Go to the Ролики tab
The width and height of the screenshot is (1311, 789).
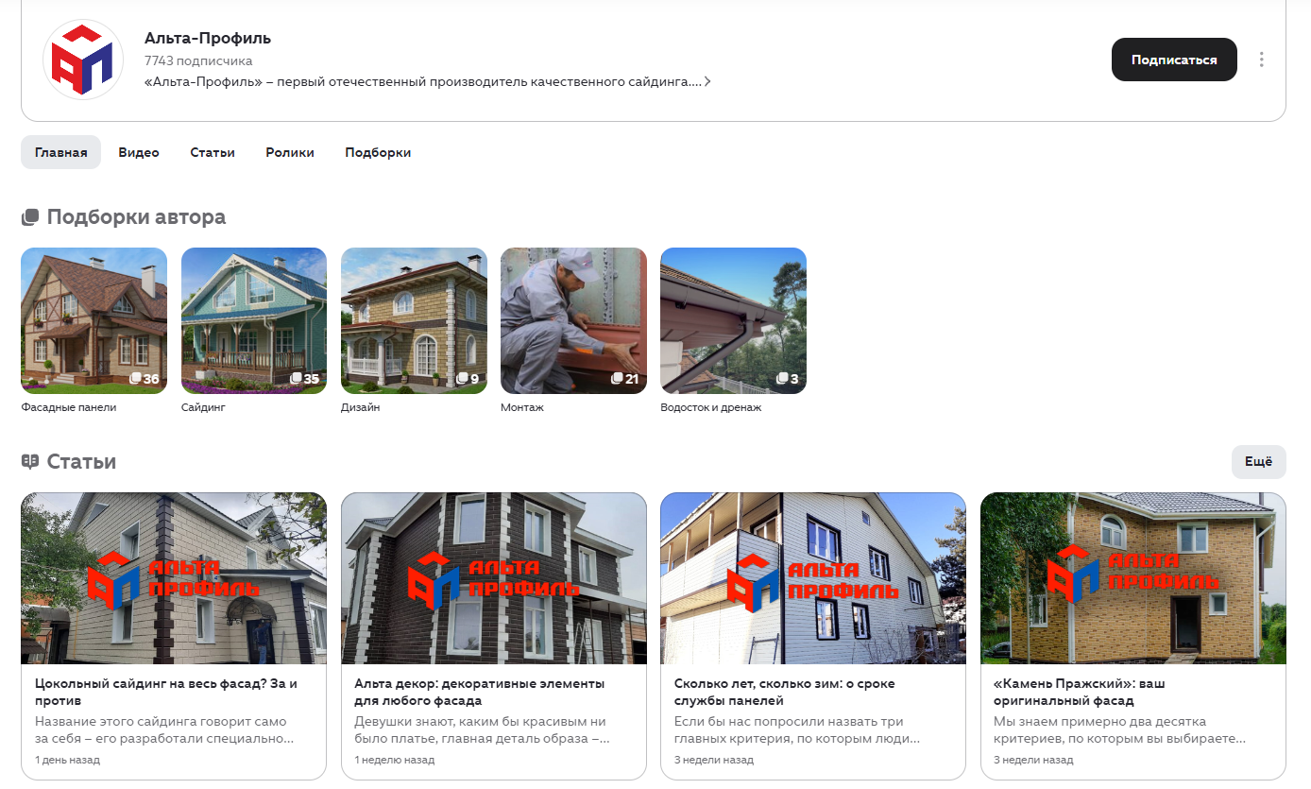(290, 152)
